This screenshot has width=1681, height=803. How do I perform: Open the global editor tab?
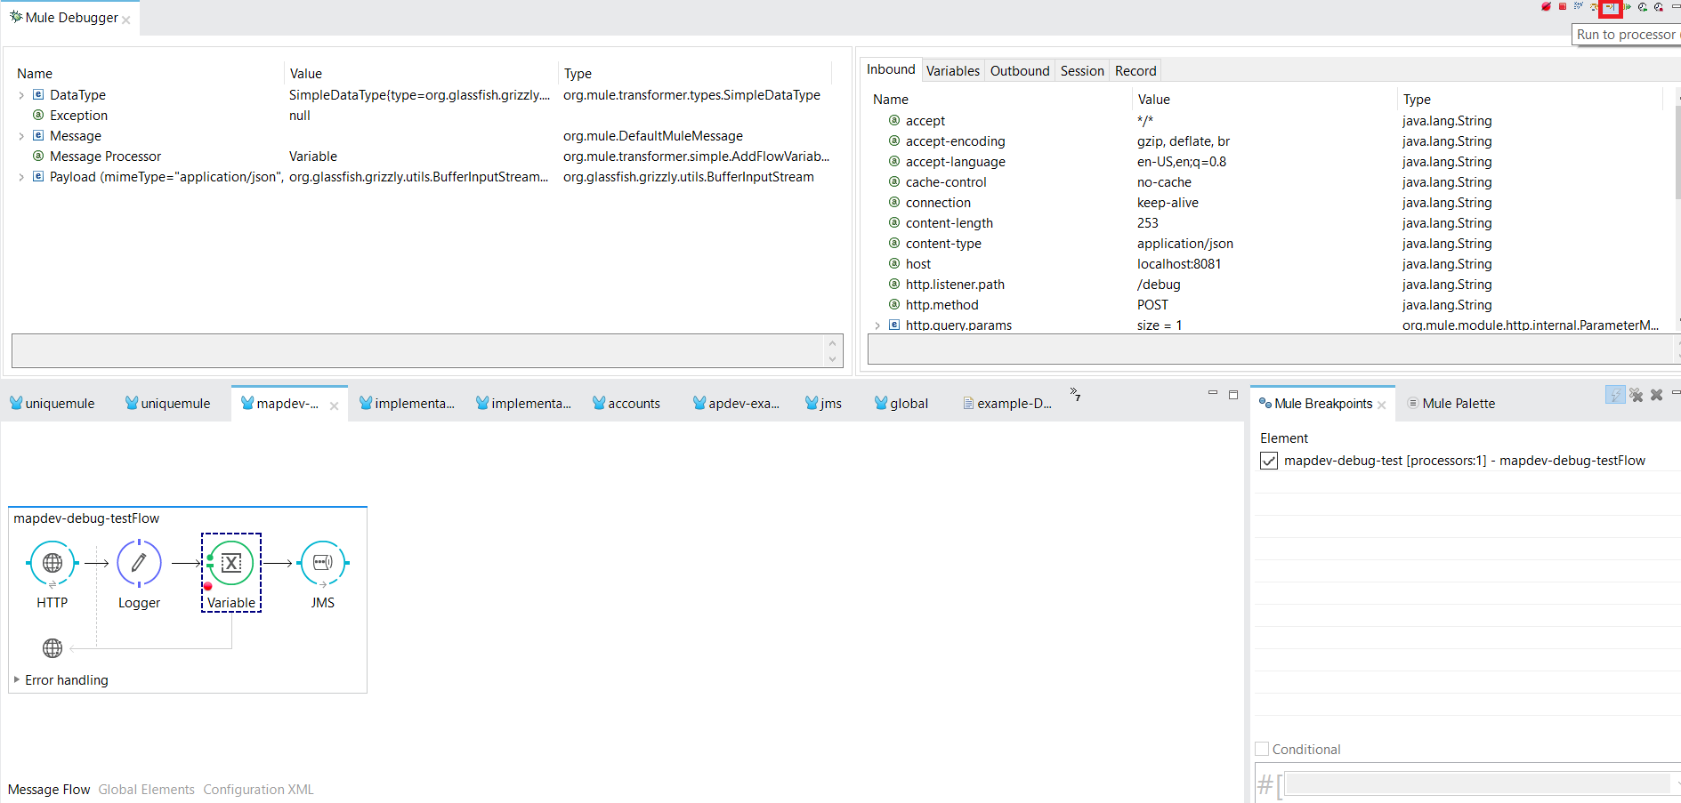click(901, 404)
